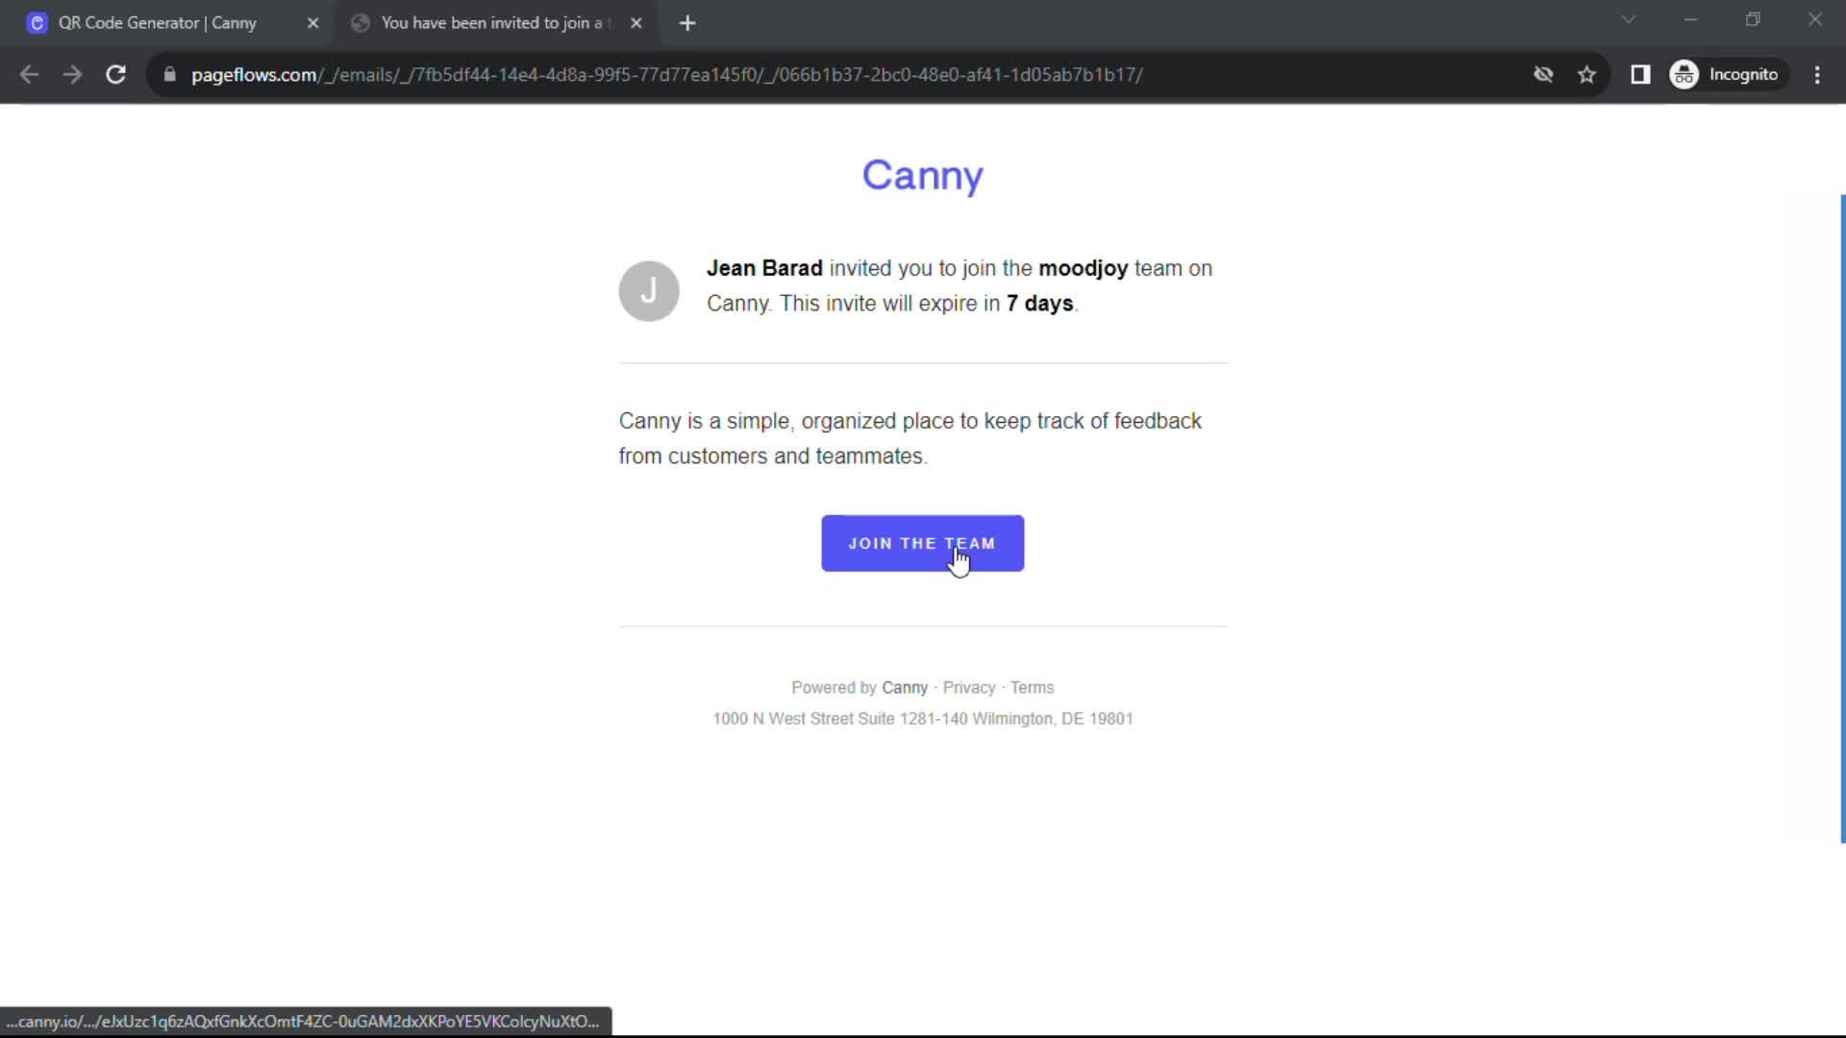Click the forward navigation arrow
Viewport: 1846px width, 1038px height.
72,74
